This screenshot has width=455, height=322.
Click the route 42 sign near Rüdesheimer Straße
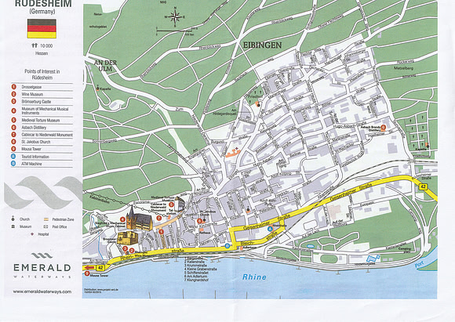click(x=424, y=187)
